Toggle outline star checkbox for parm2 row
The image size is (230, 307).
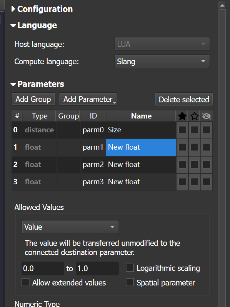pos(194,165)
